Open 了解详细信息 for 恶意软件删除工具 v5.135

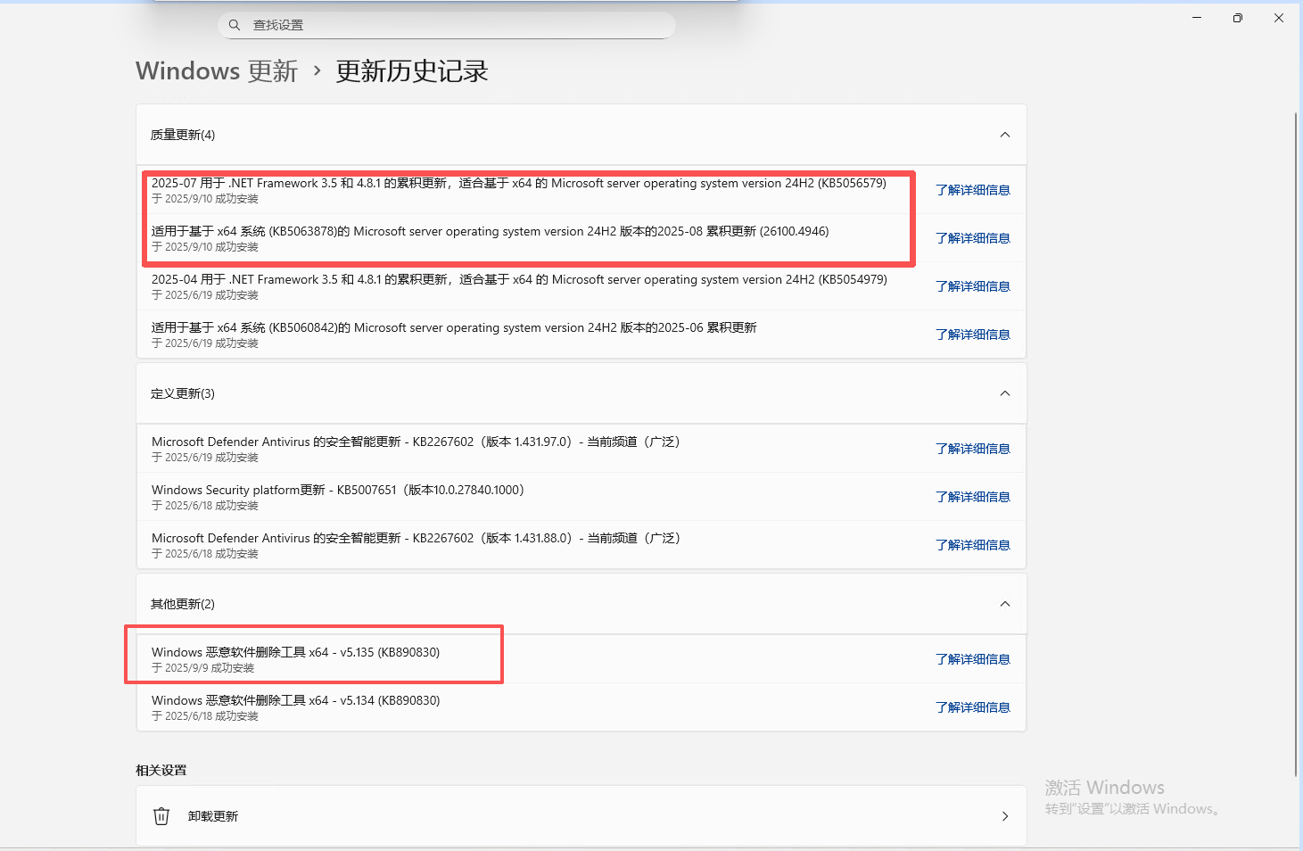coord(973,658)
